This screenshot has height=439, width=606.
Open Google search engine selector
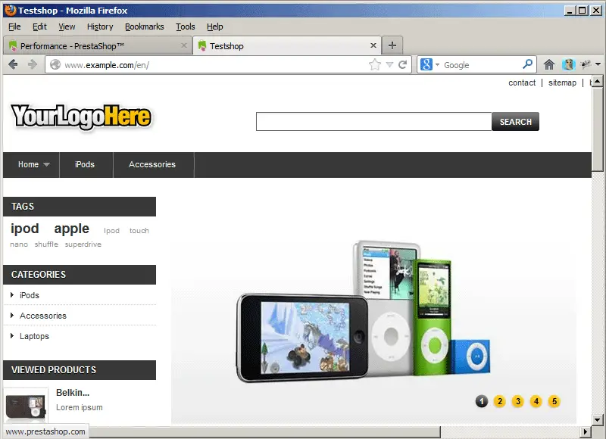click(430, 64)
